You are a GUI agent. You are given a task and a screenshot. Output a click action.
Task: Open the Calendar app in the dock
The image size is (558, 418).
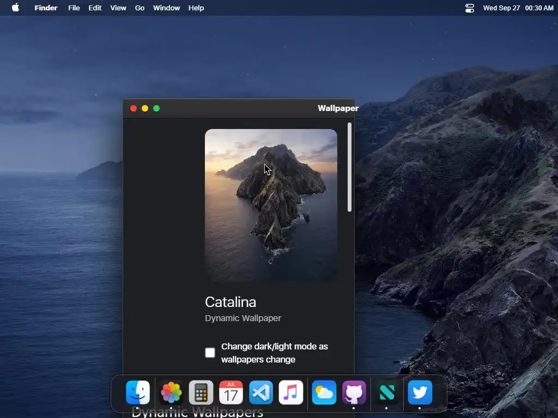click(x=231, y=392)
